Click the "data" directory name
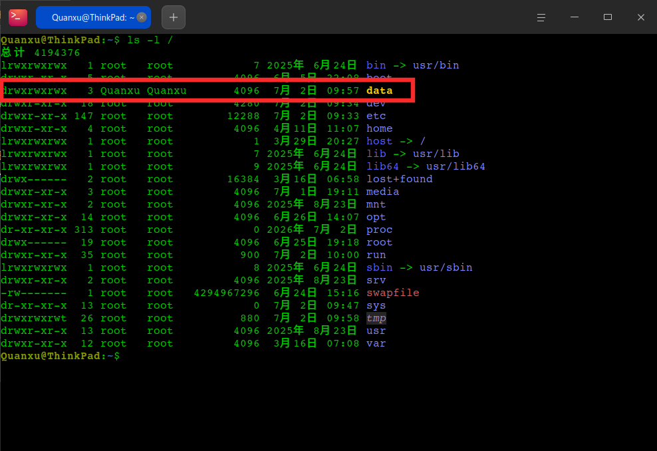The image size is (657, 451). coord(380,90)
